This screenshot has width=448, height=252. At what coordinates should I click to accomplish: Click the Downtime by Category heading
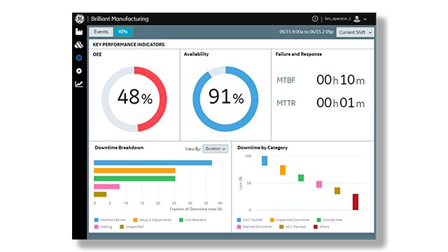(262, 148)
